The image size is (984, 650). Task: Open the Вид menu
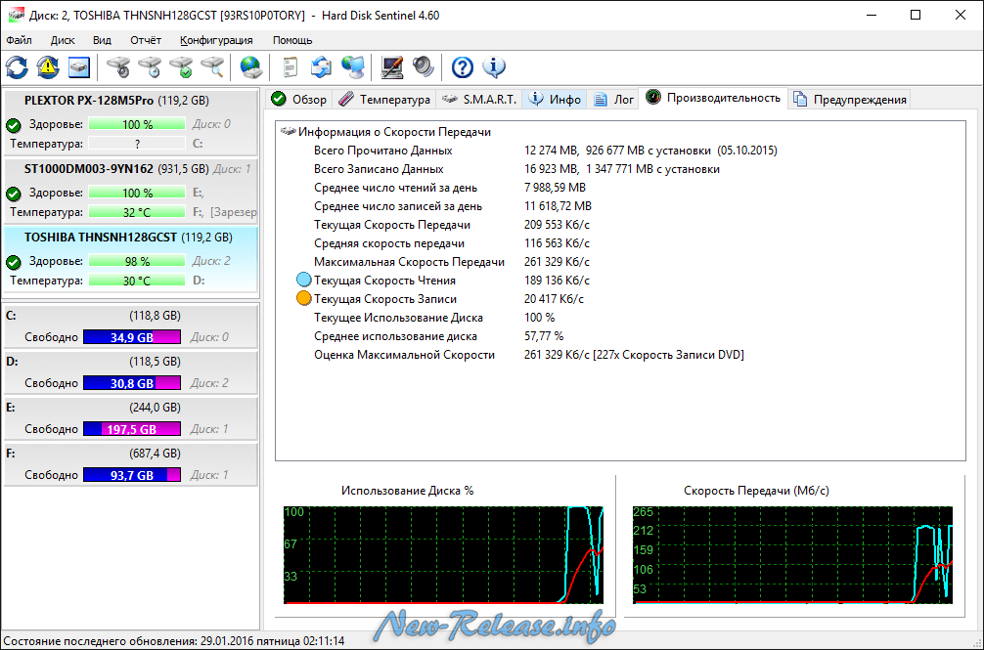point(103,40)
